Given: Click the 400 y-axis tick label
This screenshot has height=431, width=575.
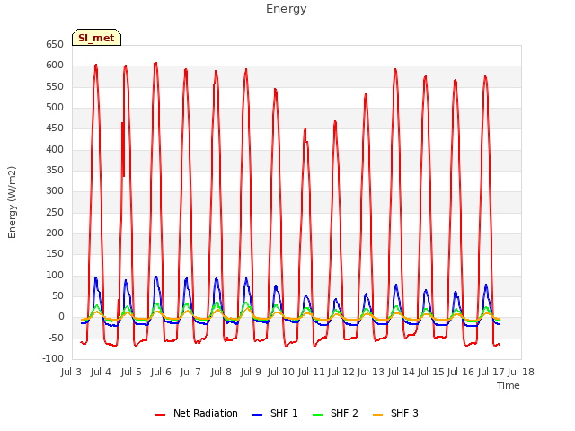Looking at the screenshot, I should pos(55,149).
